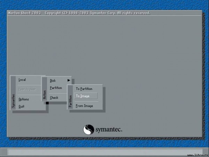This screenshot has width=209, height=157.
Task: Click the Disk submenu arrow
Action: click(x=69, y=80)
